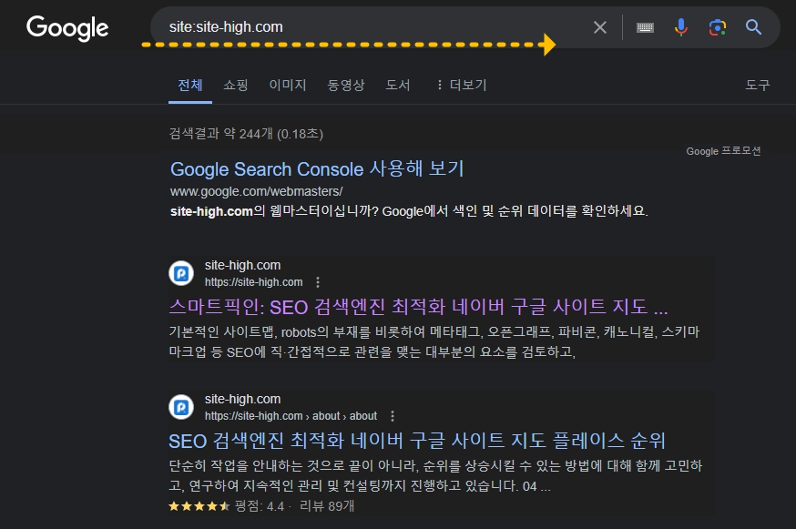Screen dimensions: 796x529
Task: Click the Google logo
Action: coord(67,28)
